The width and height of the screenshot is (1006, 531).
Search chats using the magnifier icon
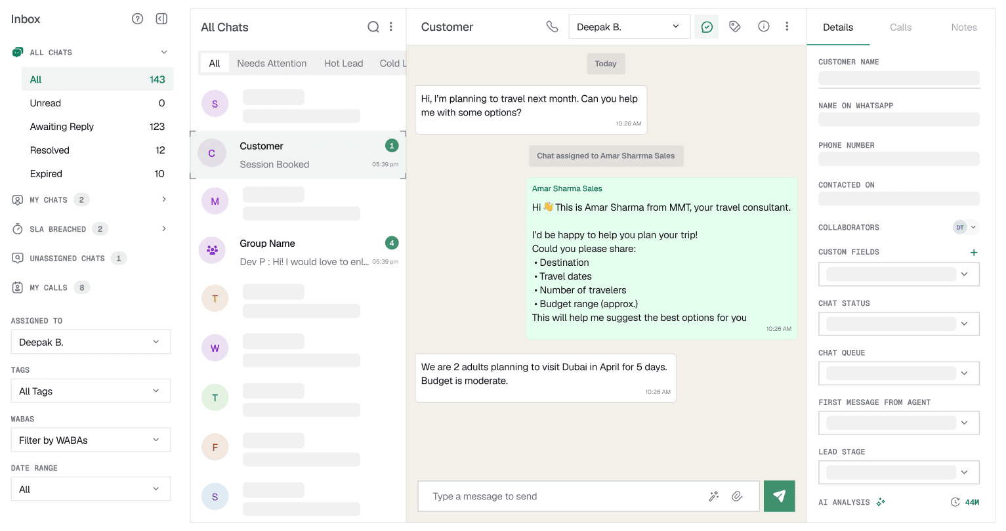tap(373, 27)
